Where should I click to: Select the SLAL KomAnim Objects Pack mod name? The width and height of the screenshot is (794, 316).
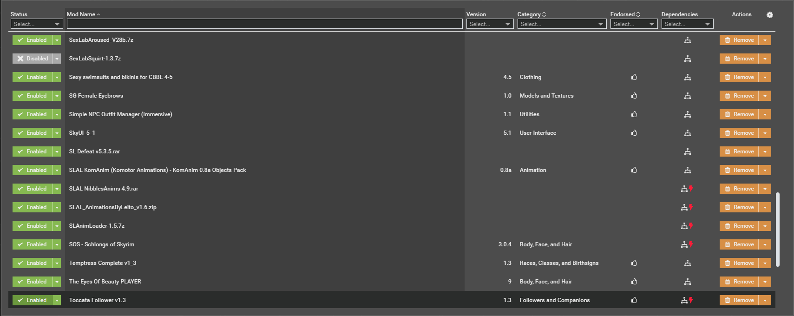tap(157, 170)
